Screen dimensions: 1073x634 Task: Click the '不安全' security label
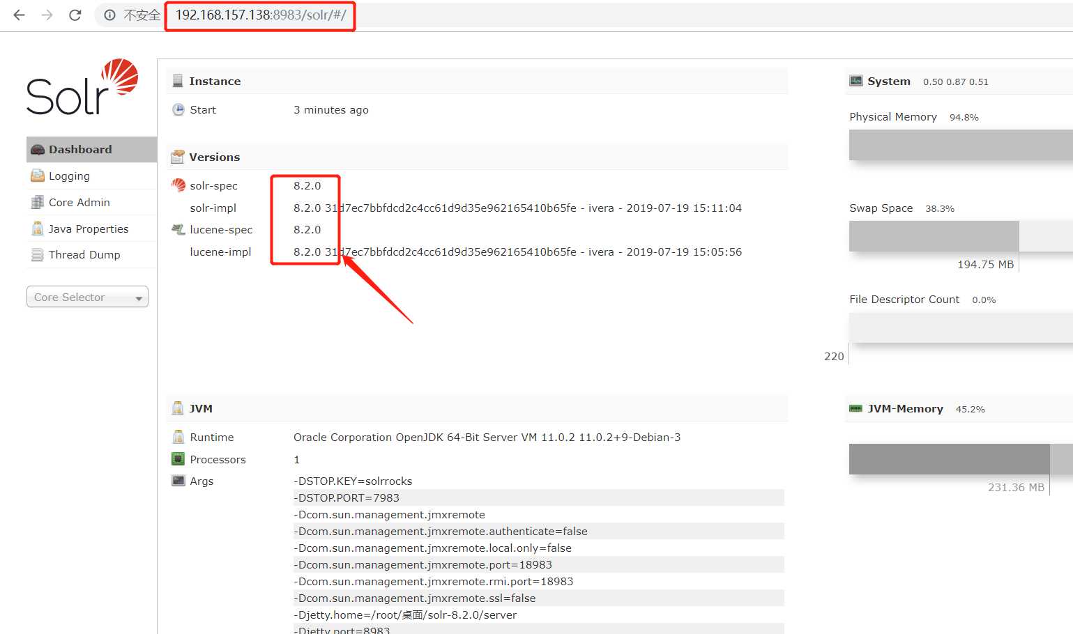coord(142,15)
